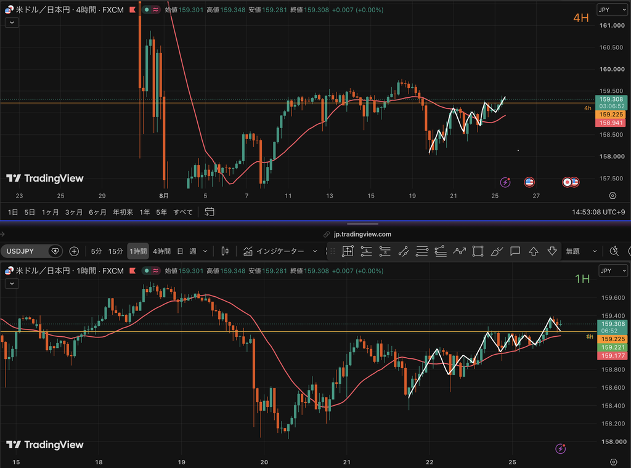Select the すべて date range

pyautogui.click(x=183, y=212)
